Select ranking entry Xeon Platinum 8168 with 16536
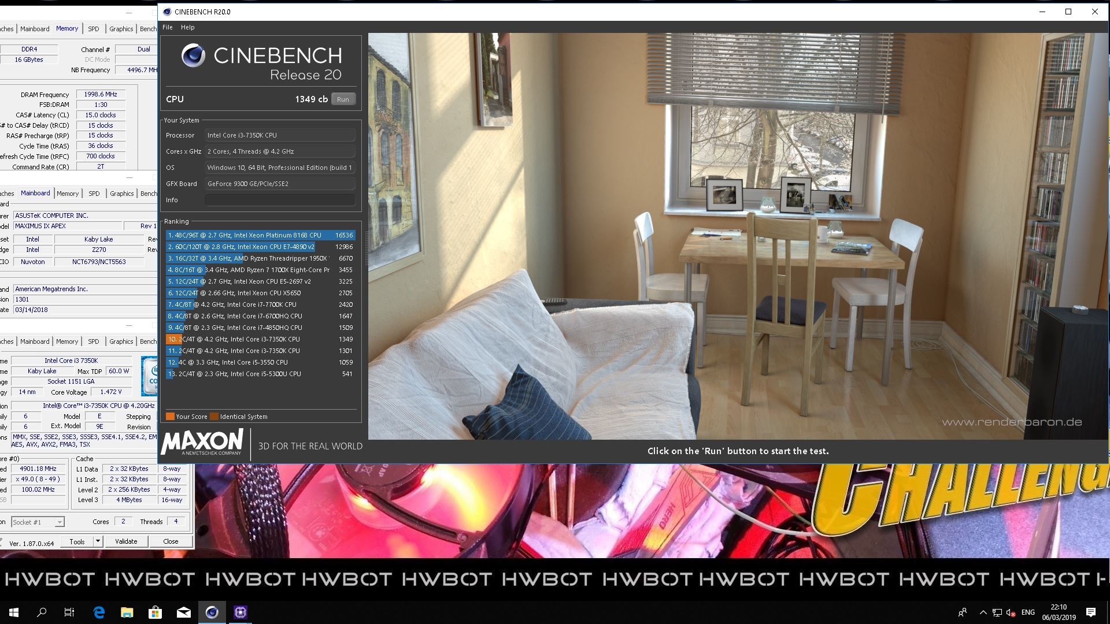1110x624 pixels. point(260,235)
